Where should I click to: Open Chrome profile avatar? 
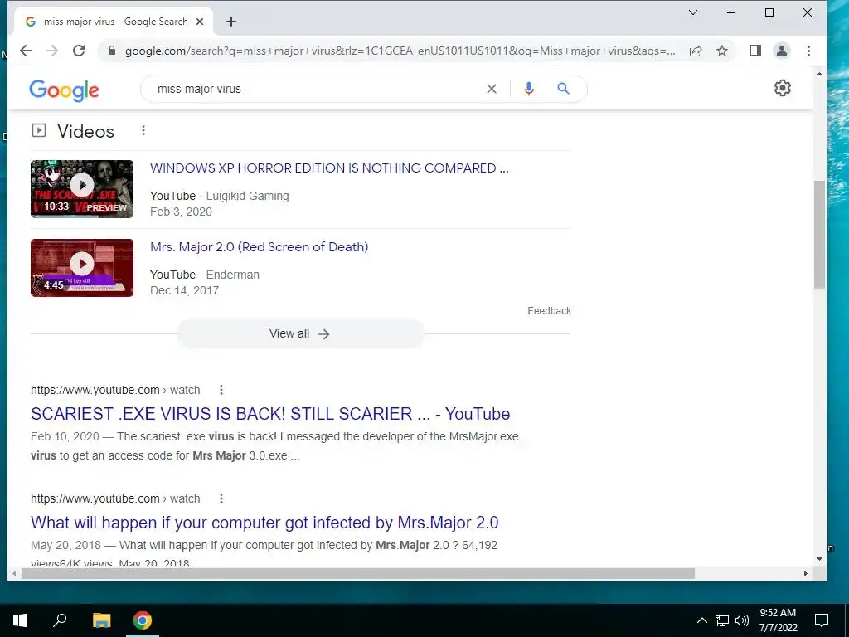point(782,51)
